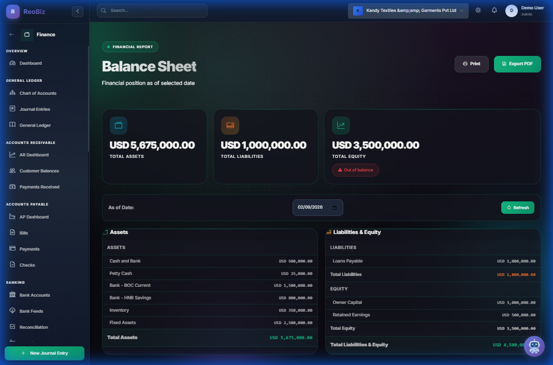
Task: Refresh the balance sheet data
Action: 517,207
